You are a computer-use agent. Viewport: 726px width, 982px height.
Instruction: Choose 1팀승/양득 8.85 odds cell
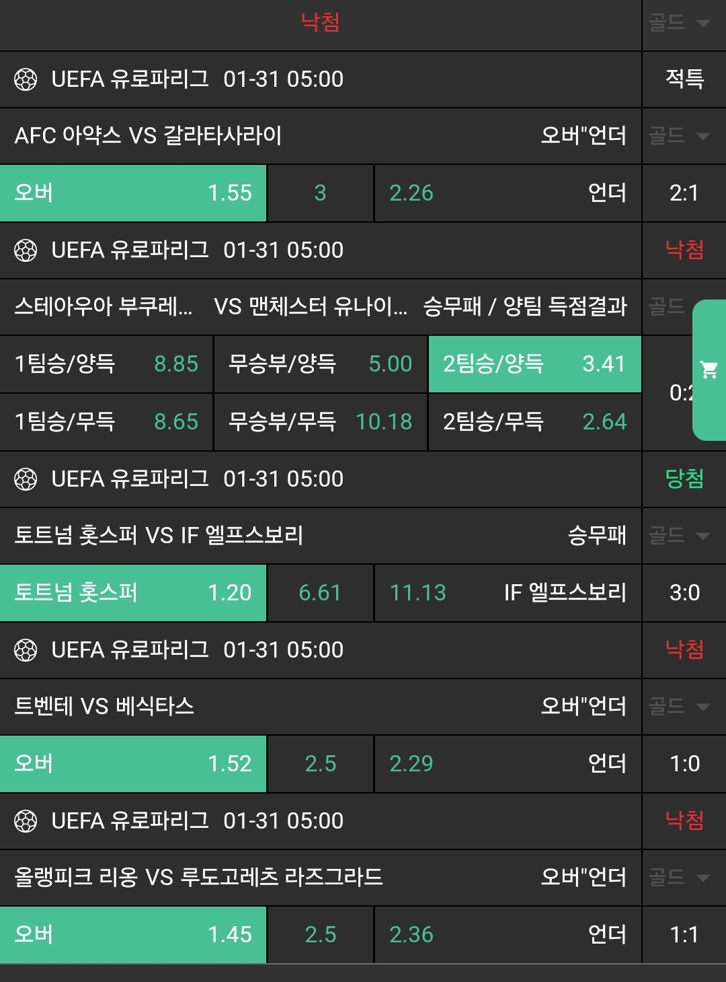point(106,364)
